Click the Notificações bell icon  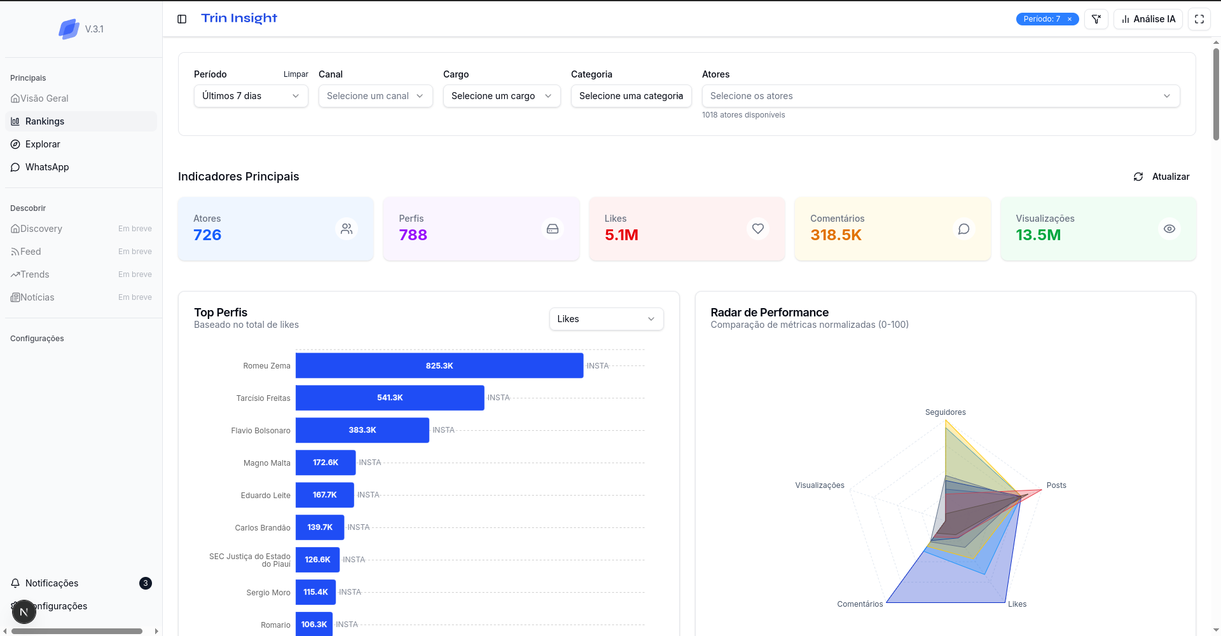[x=15, y=583]
